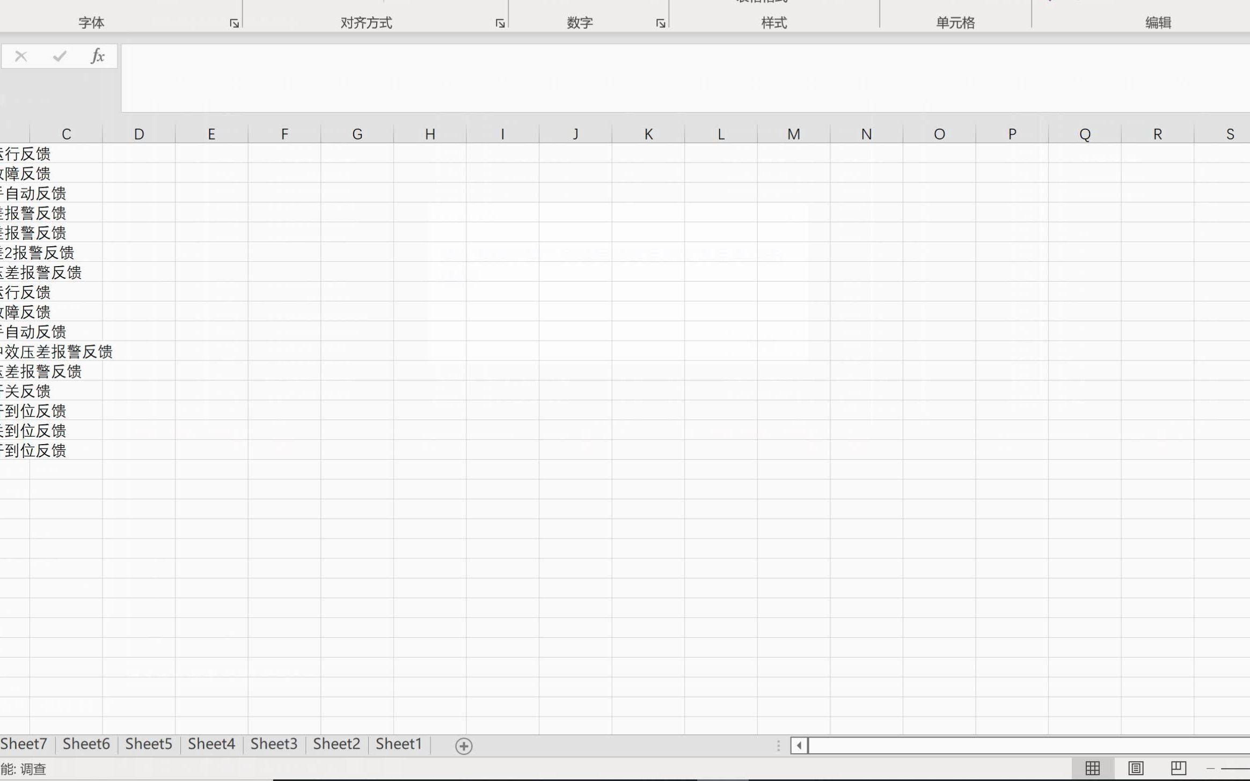Open the Sheet1 worksheet tab
This screenshot has height=781, width=1250.
[399, 743]
